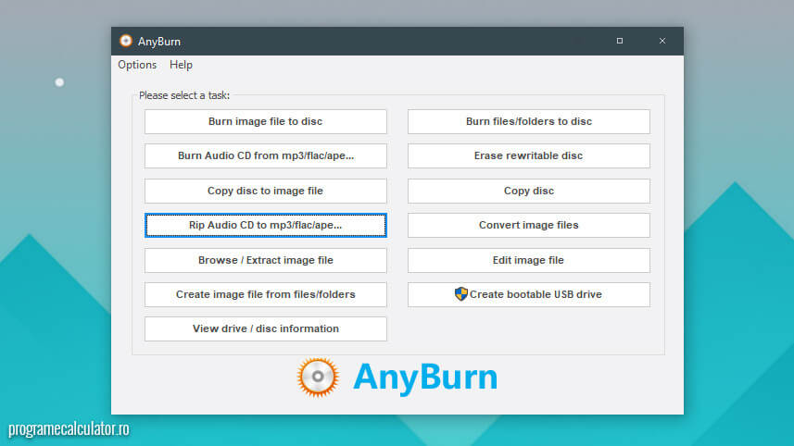Open Rip Audio CD to mp3/flac/ape
Image resolution: width=794 pixels, height=446 pixels.
pyautogui.click(x=265, y=225)
